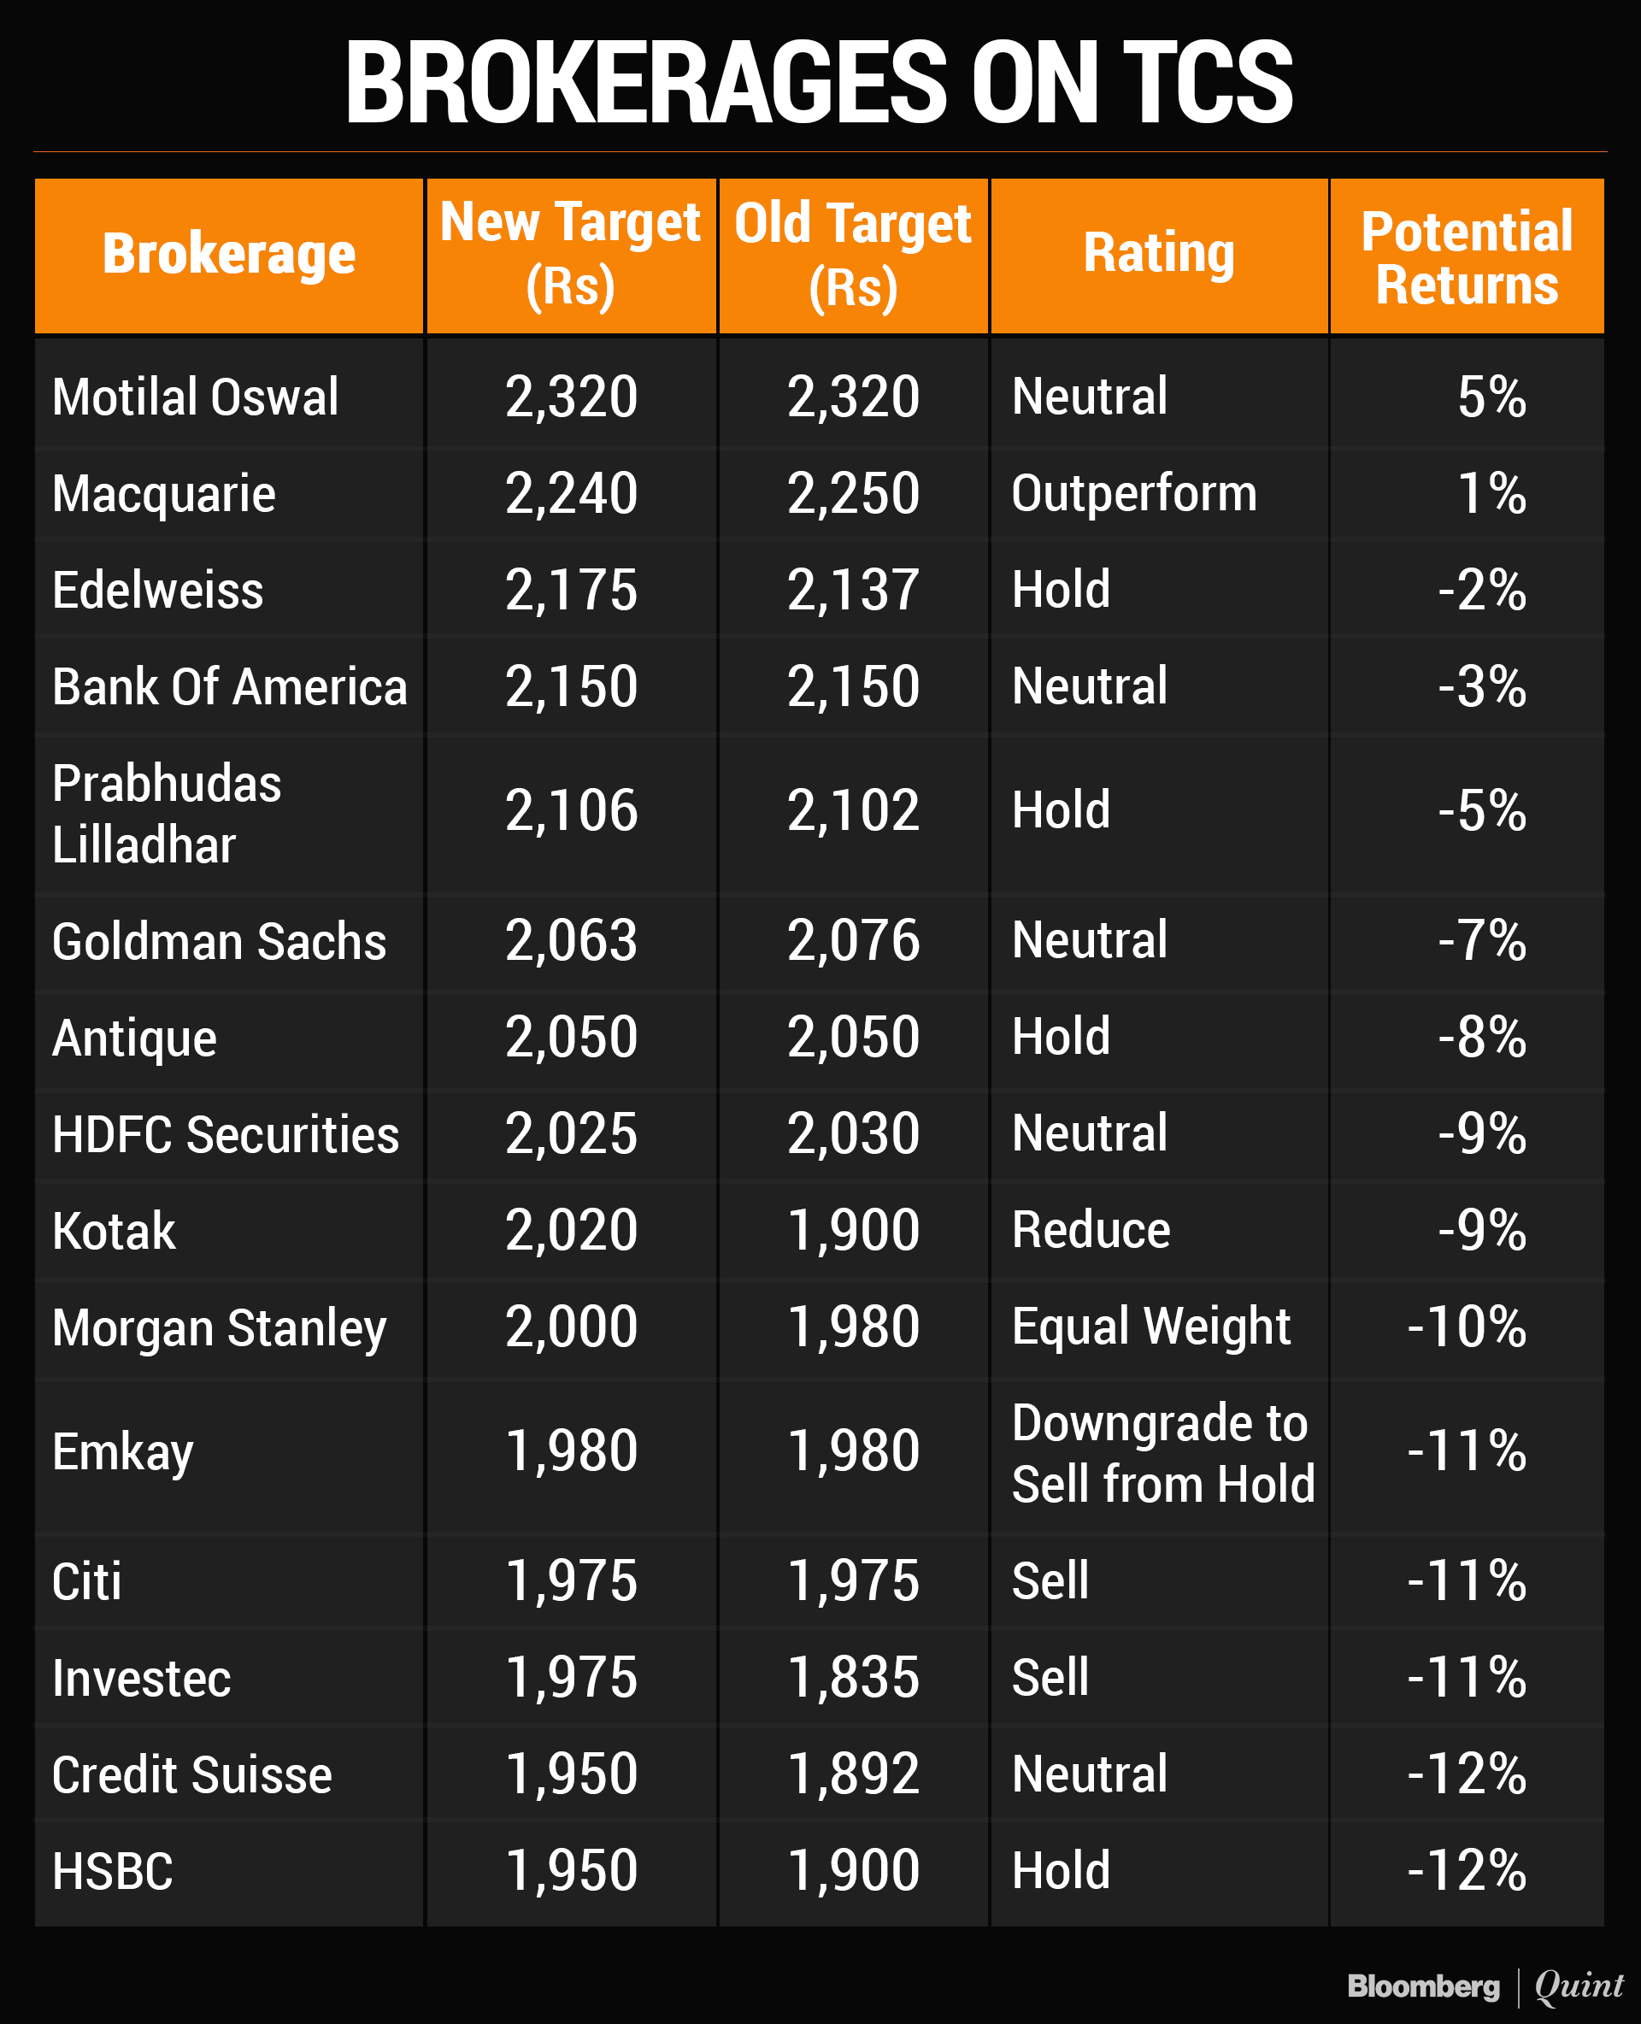Click the Edelweiss row name
1641x2024 pixels.
[158, 591]
